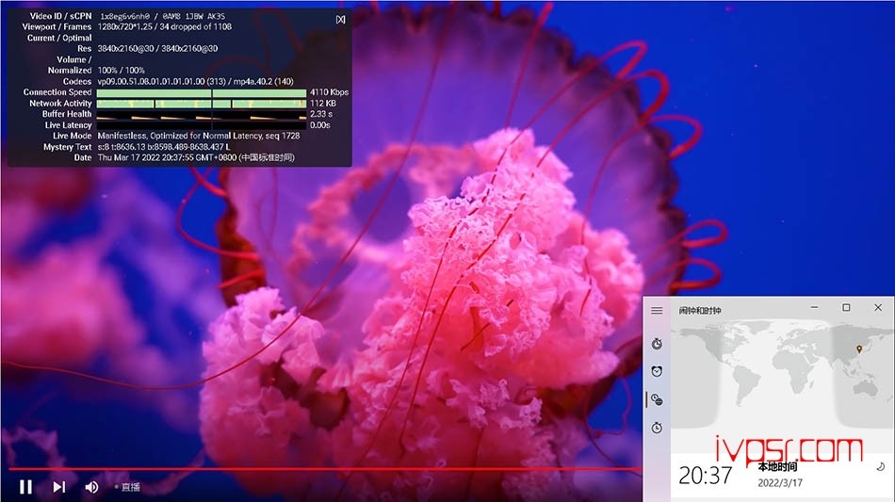Open the Timer page in clock sidebar
Viewport: 895px width, 502px height.
point(657,344)
